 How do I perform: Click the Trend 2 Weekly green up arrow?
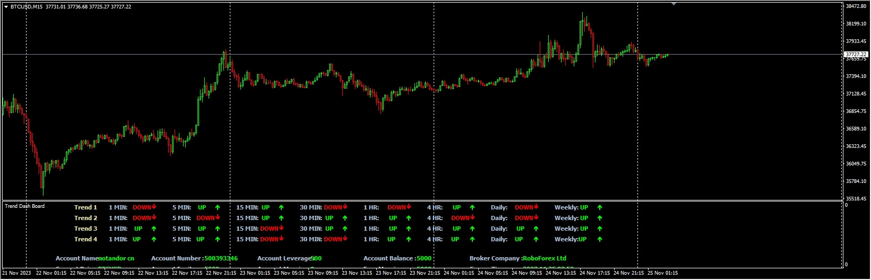(600, 218)
